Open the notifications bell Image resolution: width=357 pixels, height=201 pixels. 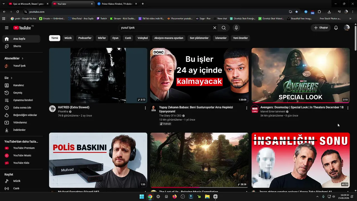point(336,28)
